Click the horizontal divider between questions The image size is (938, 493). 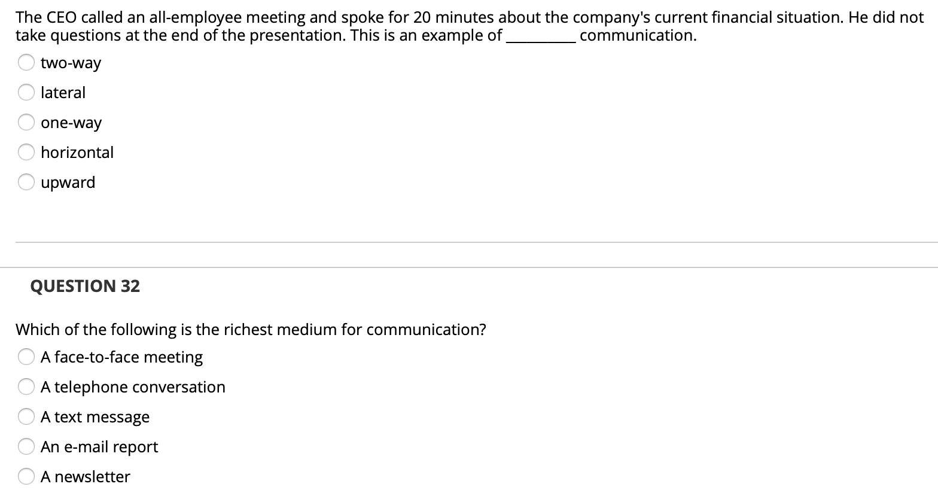(x=469, y=242)
